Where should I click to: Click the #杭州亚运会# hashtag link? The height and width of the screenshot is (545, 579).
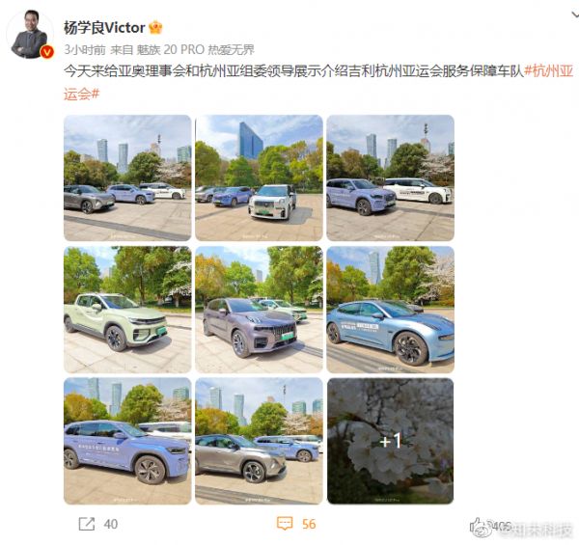click(x=318, y=82)
